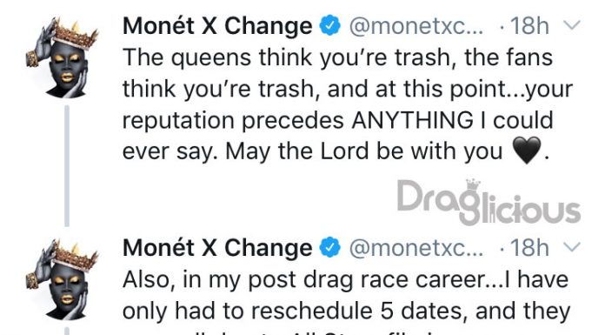The height and width of the screenshot is (335, 605).
Task: Expand the second tweet's options chevron
Action: tap(571, 247)
